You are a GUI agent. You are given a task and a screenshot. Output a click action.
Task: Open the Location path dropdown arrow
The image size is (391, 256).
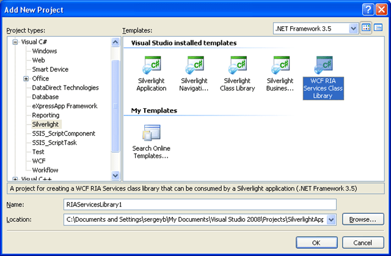pyautogui.click(x=331, y=219)
